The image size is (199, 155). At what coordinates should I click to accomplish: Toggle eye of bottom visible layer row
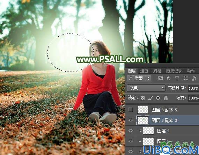tap(131, 151)
